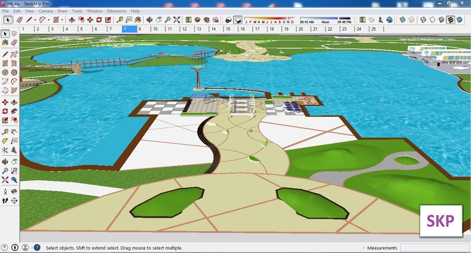Open the Camera menu
The width and height of the screenshot is (471, 253).
point(46,11)
